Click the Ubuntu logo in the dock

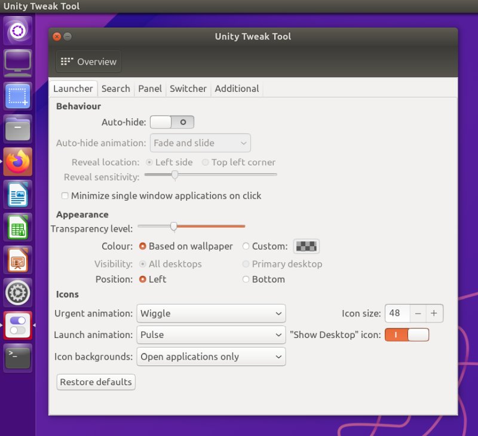pyautogui.click(x=18, y=30)
